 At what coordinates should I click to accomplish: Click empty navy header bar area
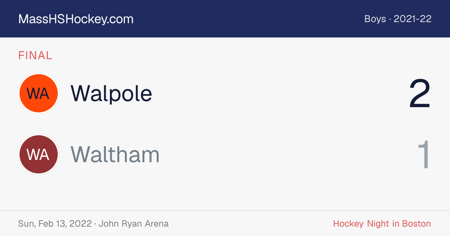[247, 19]
